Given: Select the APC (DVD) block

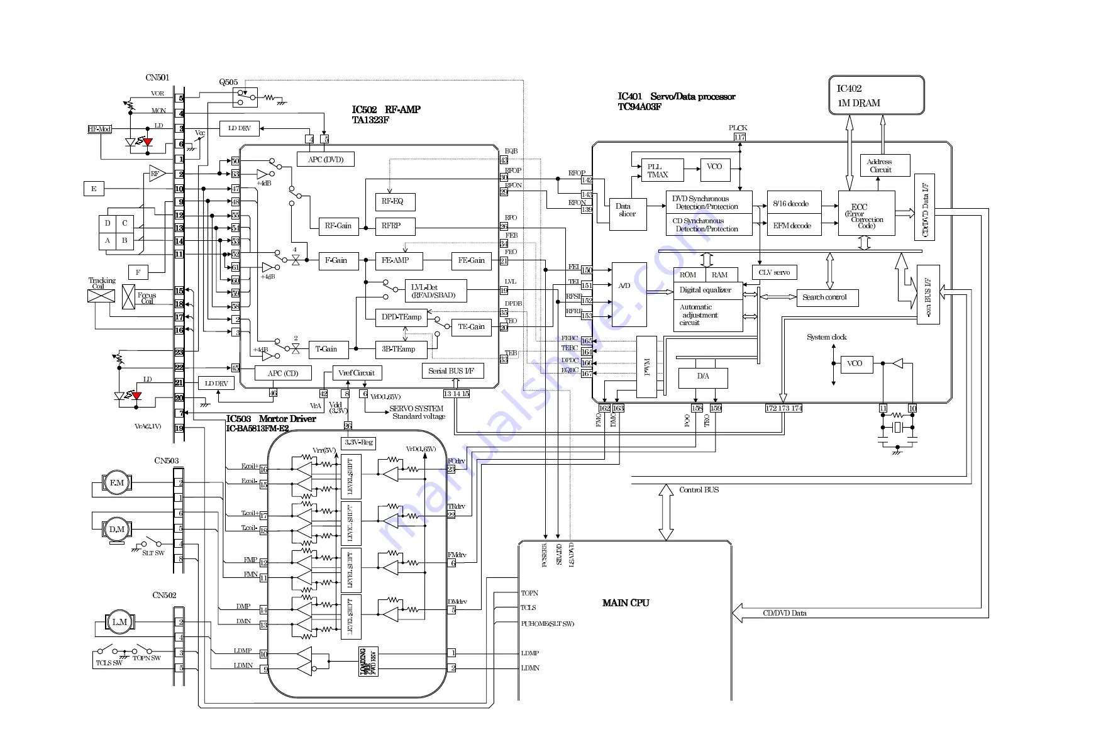Looking at the screenshot, I should click(325, 159).
